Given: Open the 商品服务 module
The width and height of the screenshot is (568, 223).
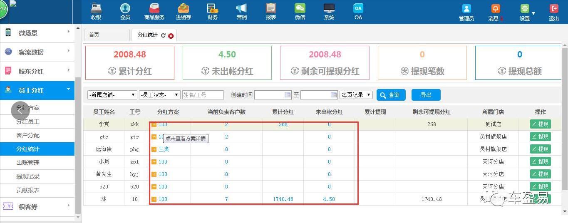Looking at the screenshot, I should tap(154, 12).
